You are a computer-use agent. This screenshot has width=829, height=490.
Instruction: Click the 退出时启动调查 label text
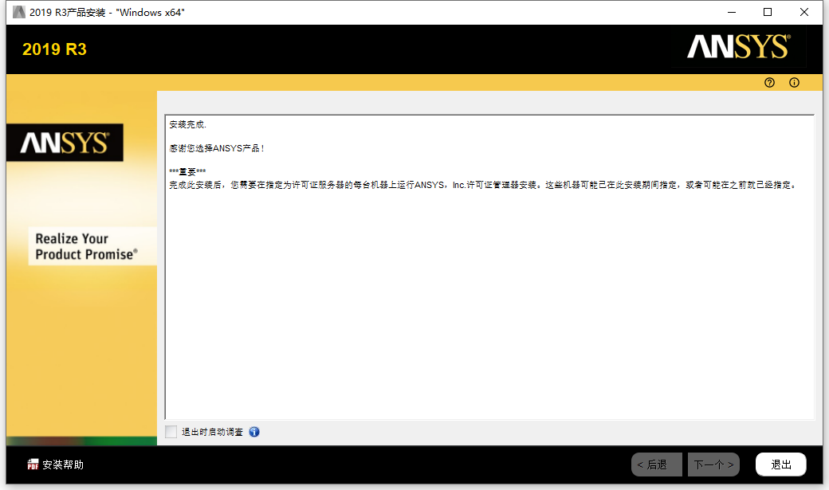pyautogui.click(x=213, y=432)
